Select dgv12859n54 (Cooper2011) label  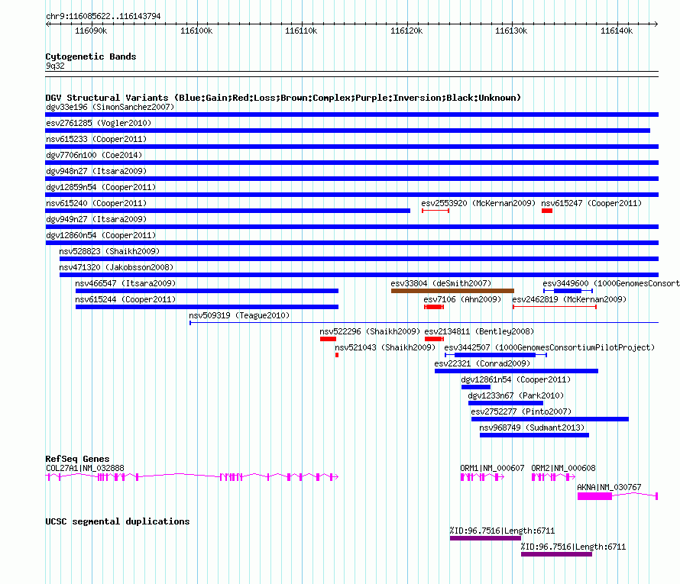point(101,187)
